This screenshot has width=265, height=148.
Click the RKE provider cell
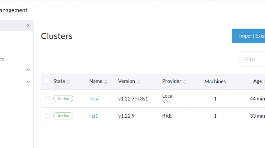click(x=167, y=116)
